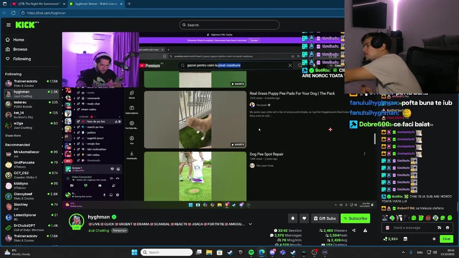Follow hyghman with the heart button
This screenshot has width=459, height=258.
click(x=304, y=219)
